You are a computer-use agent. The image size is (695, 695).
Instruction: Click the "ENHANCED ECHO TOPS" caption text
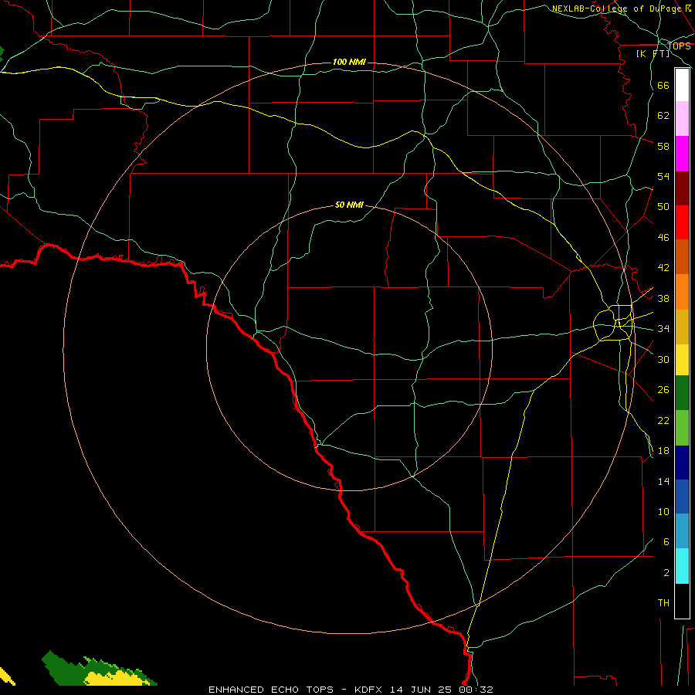(x=271, y=690)
